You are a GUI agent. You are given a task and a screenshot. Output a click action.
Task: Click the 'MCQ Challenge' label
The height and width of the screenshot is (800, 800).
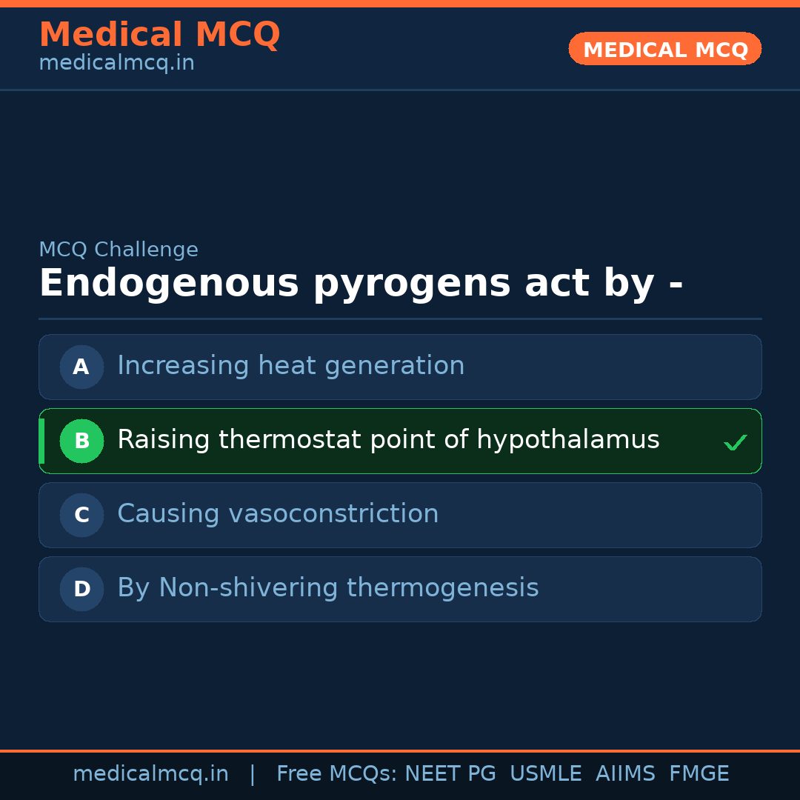click(x=119, y=250)
